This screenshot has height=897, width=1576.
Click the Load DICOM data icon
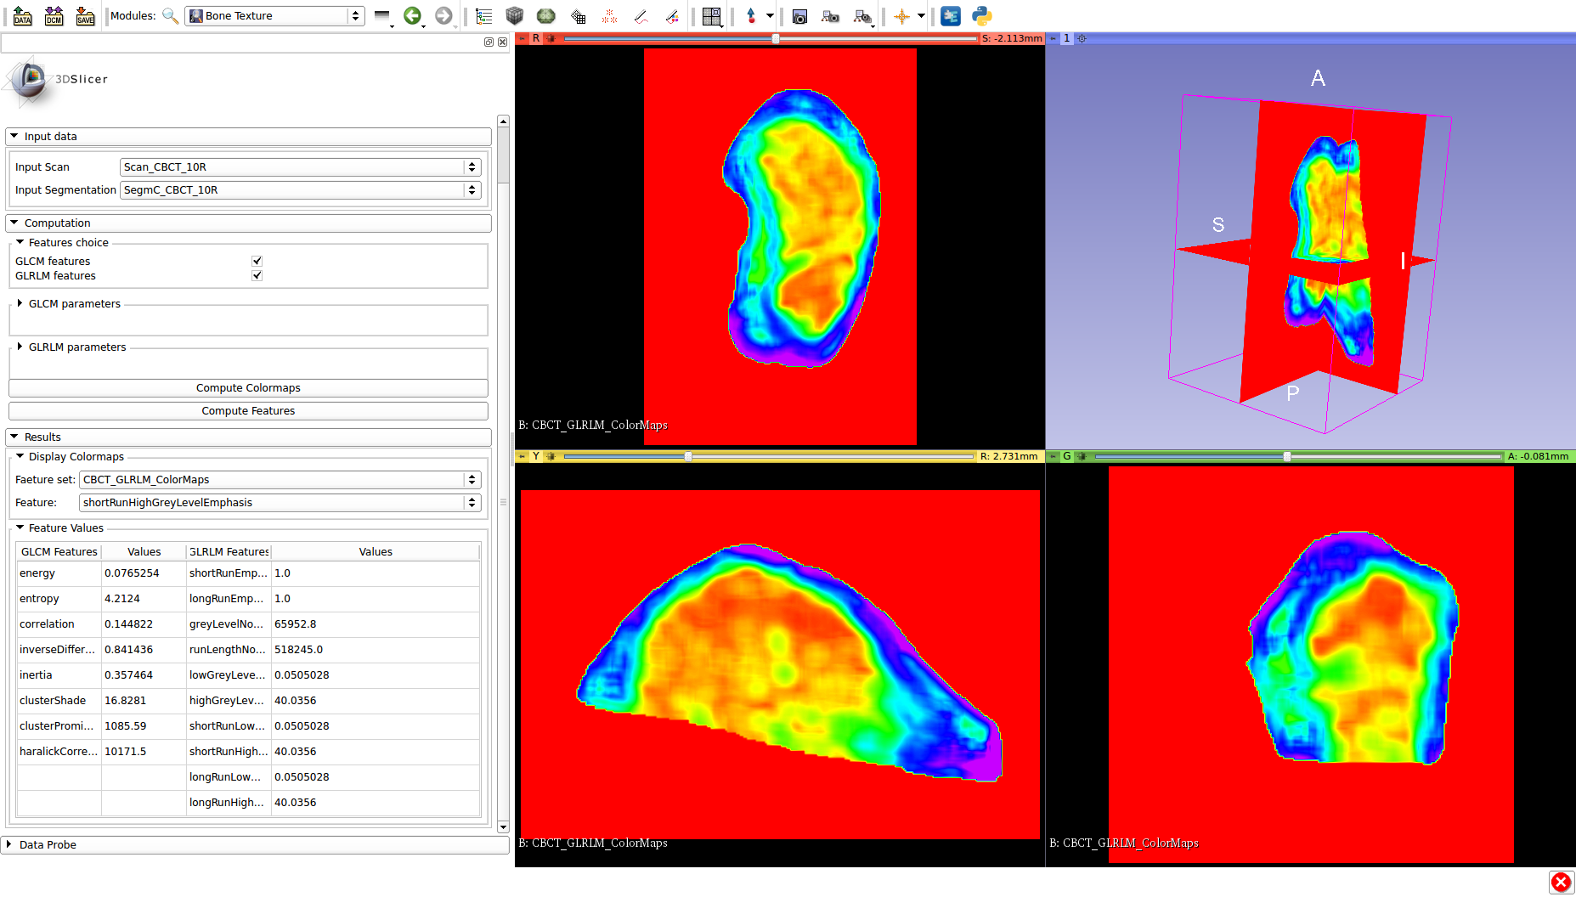pyautogui.click(x=54, y=16)
